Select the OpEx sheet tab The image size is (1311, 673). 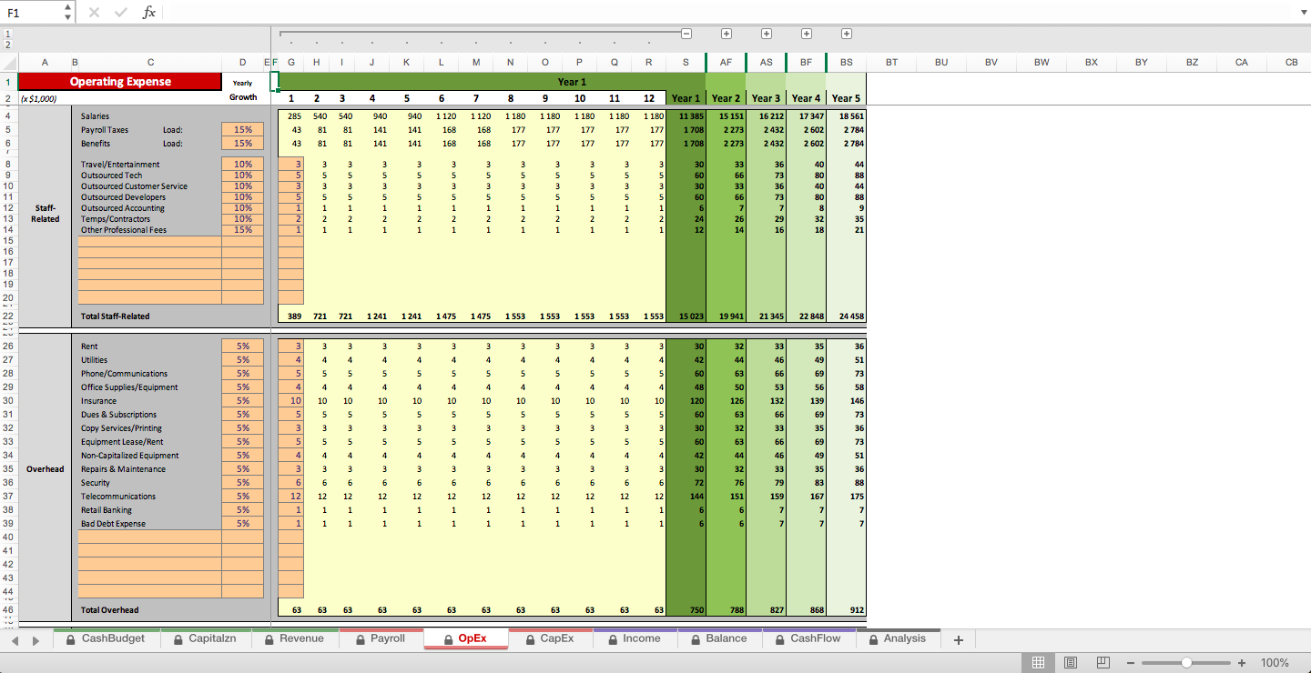click(x=464, y=638)
